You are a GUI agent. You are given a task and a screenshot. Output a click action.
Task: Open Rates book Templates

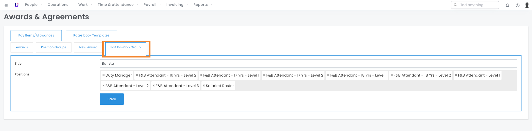coord(91,35)
